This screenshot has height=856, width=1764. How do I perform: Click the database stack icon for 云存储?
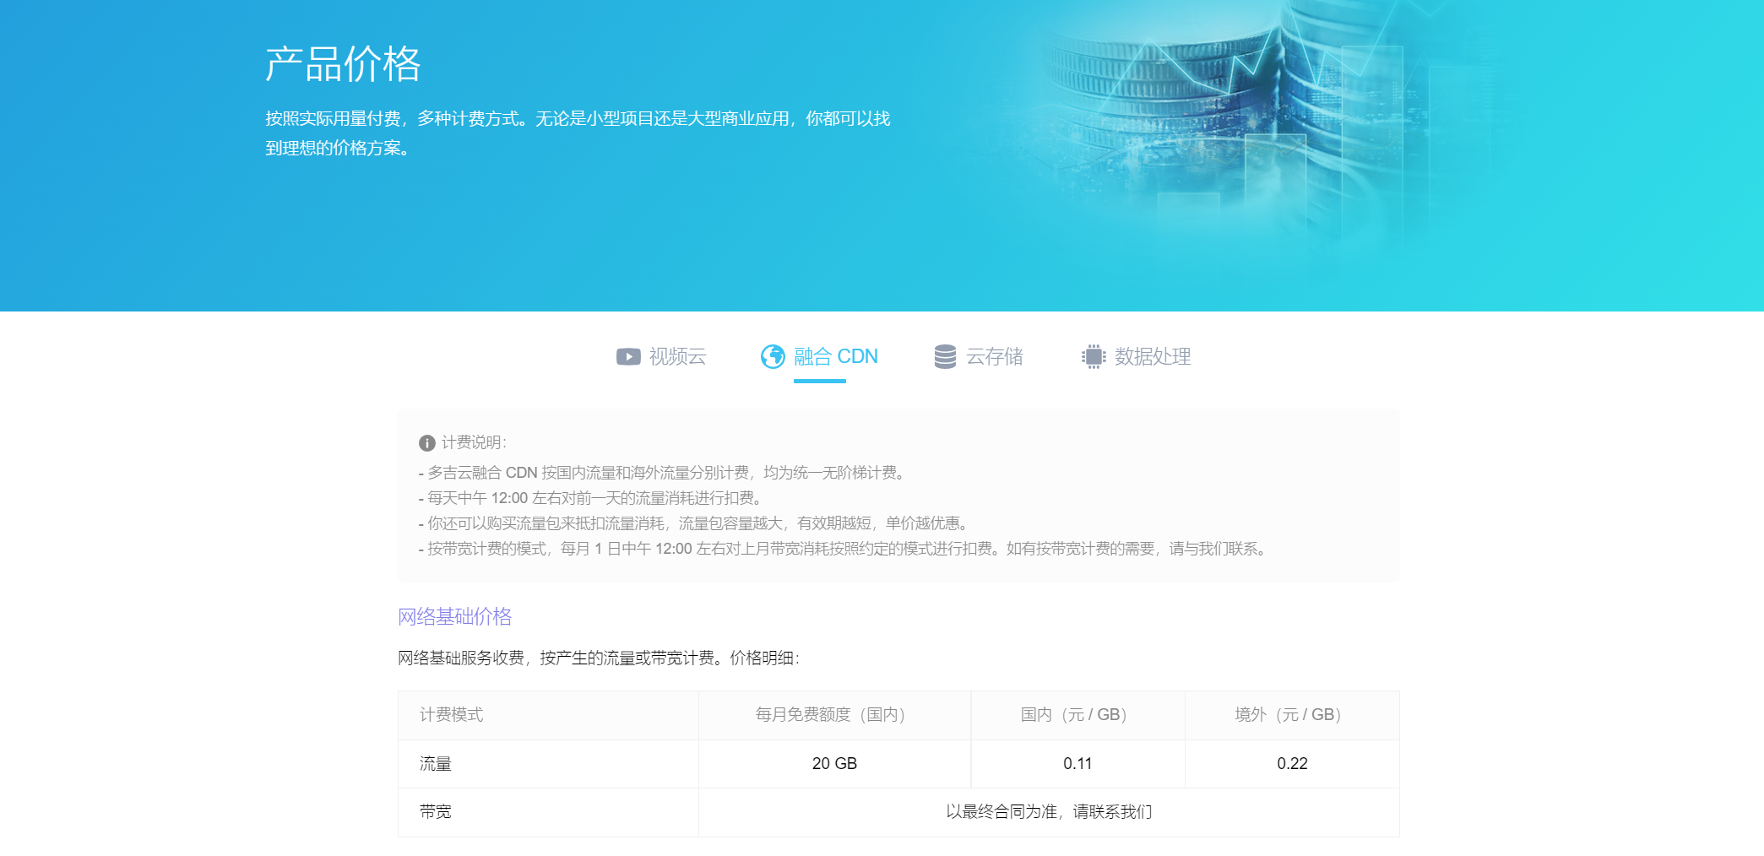click(945, 357)
